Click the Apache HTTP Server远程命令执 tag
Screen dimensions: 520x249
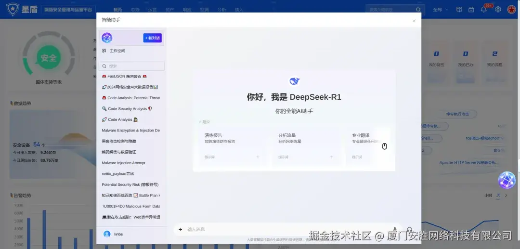[x=468, y=163]
